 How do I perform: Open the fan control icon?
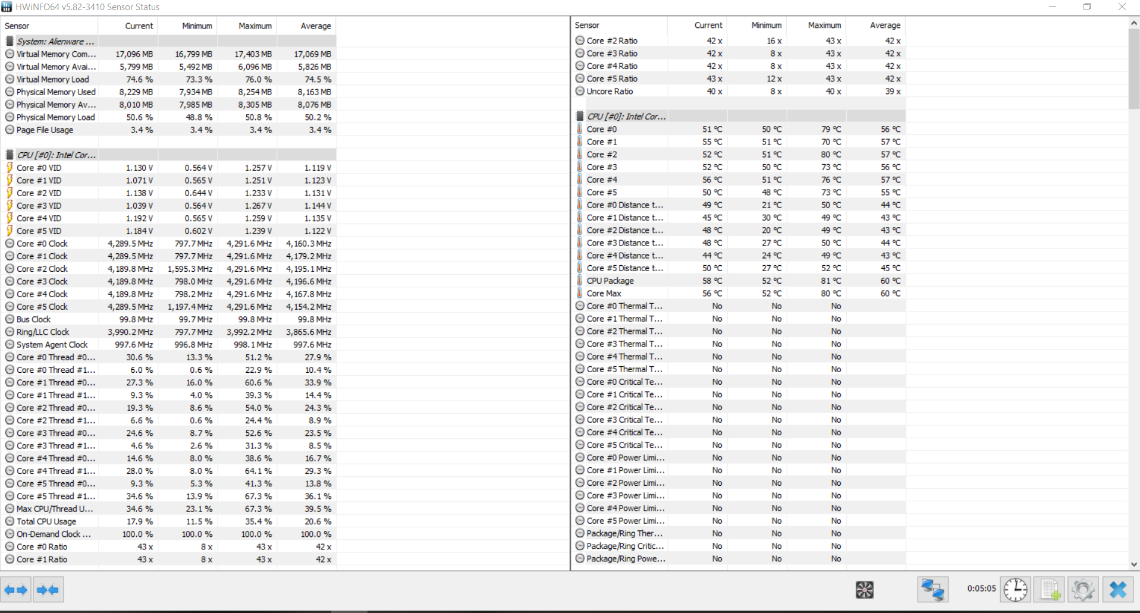pyautogui.click(x=864, y=590)
